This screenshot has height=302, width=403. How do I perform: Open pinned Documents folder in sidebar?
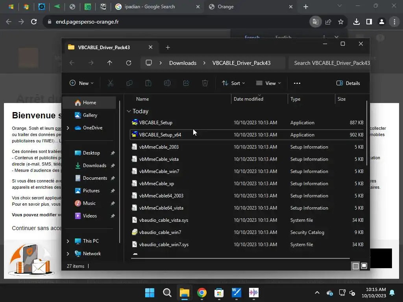point(95,178)
